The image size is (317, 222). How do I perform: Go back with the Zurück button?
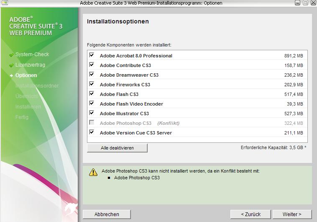251,214
